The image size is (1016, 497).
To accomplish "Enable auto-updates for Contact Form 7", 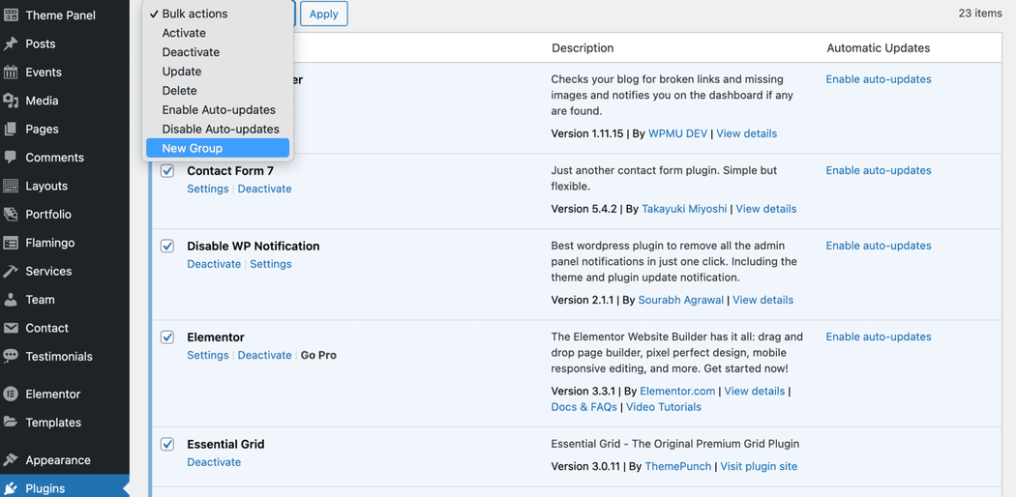I will coord(878,171).
